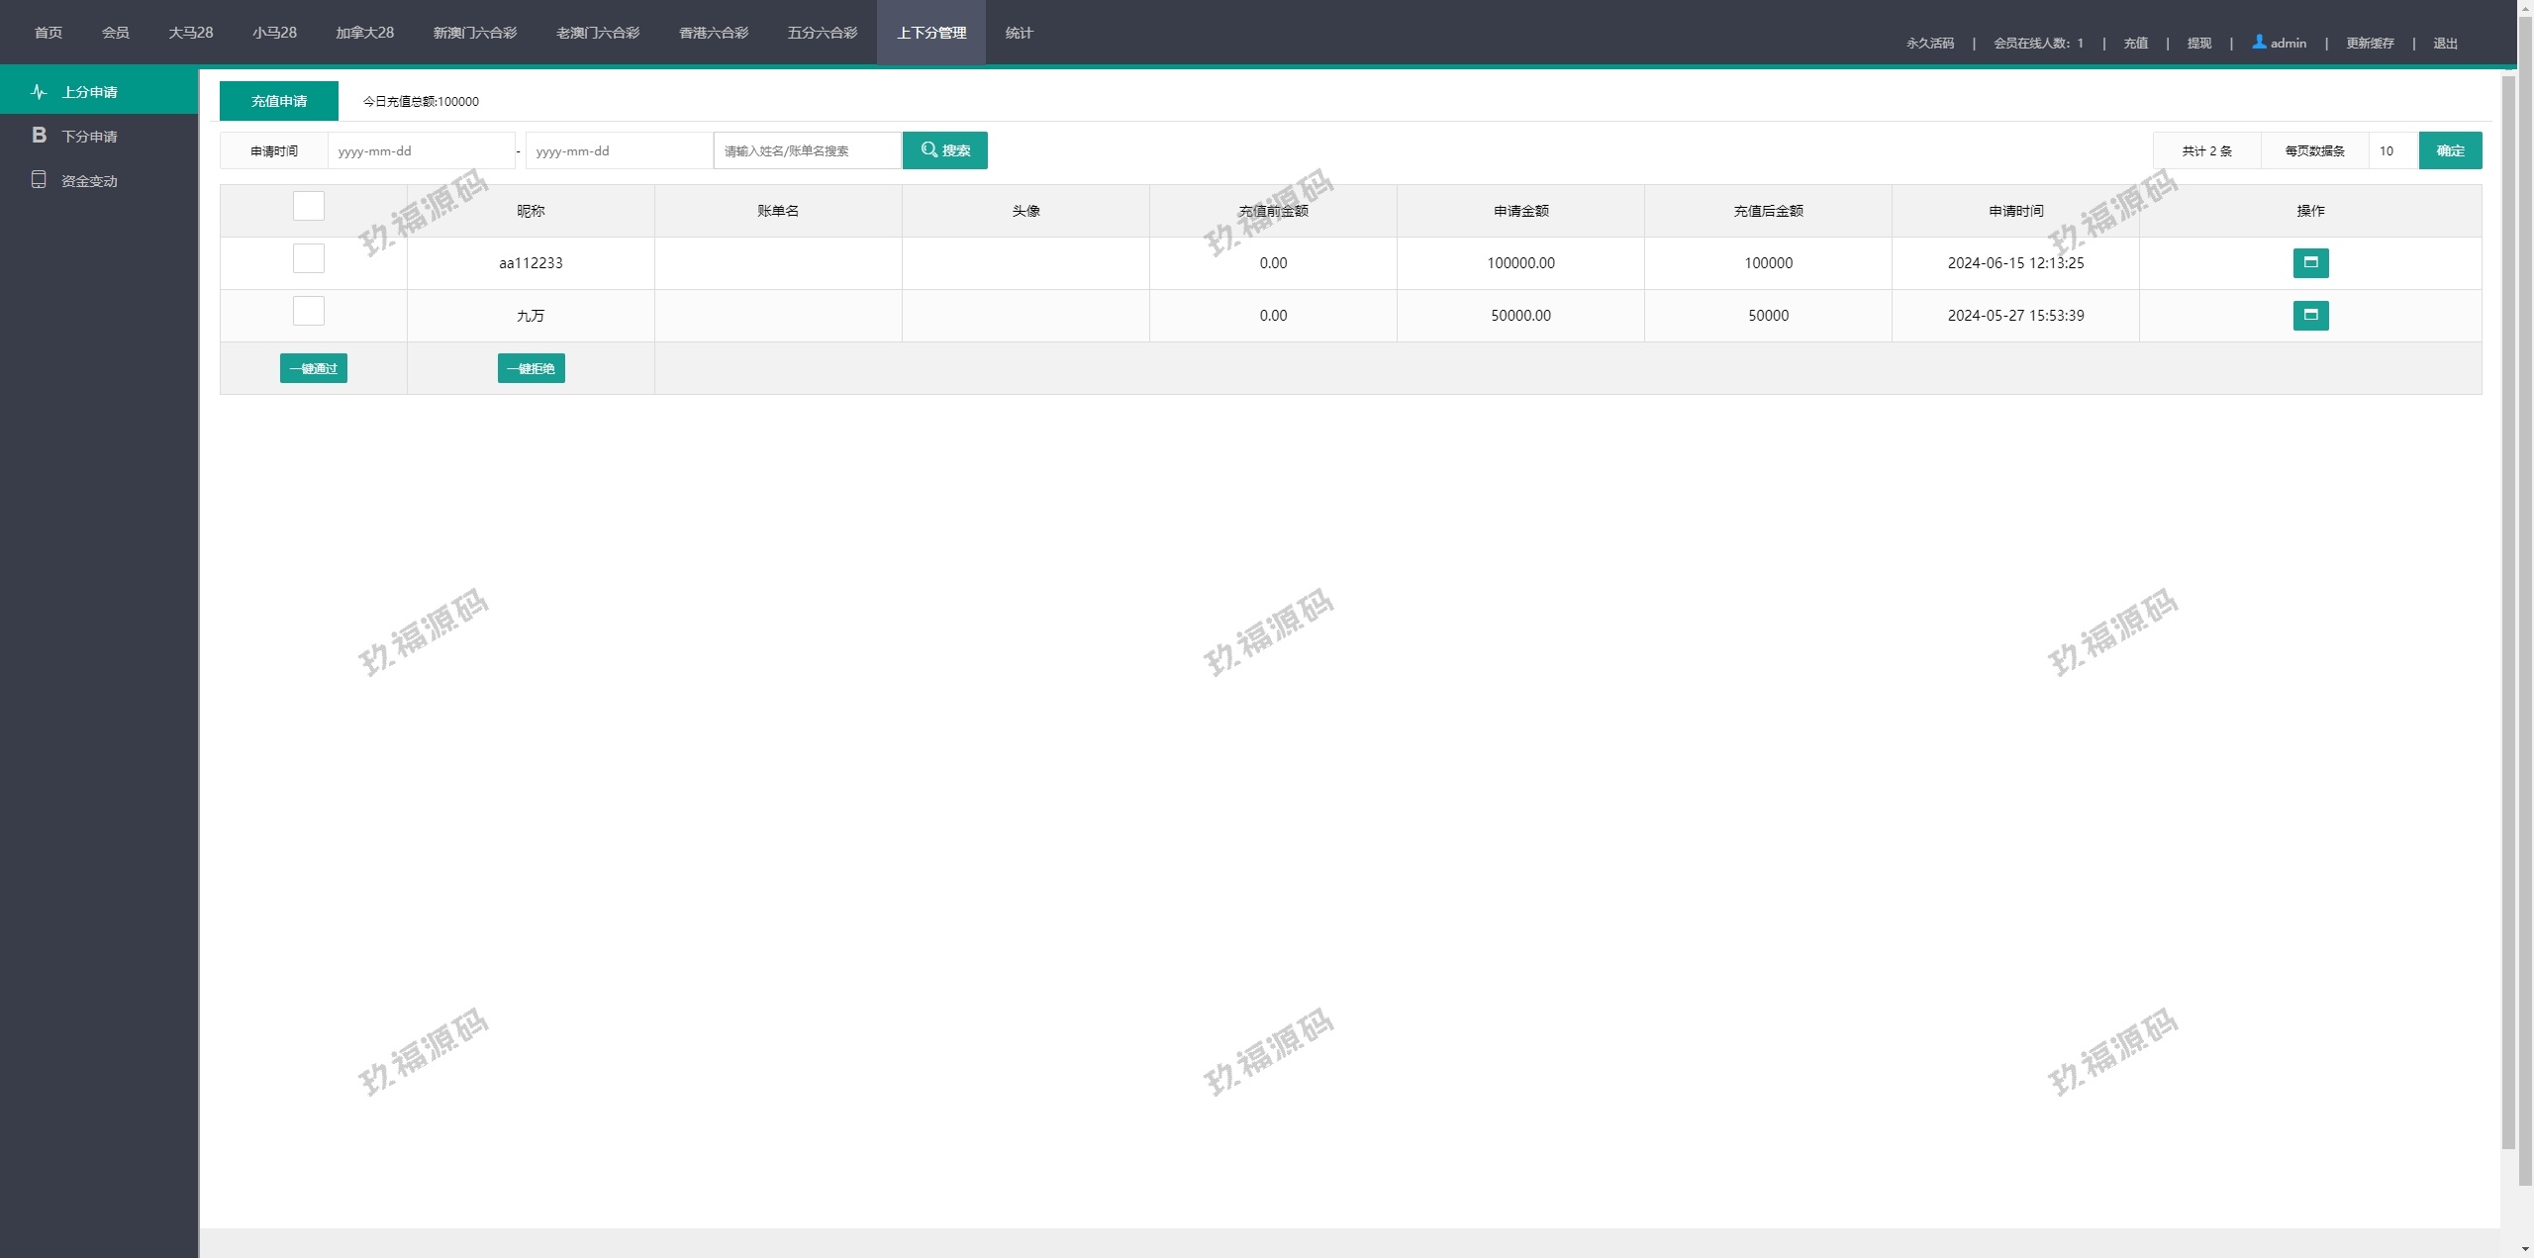
Task: Open details icon for 九万 row
Action: pyautogui.click(x=2310, y=315)
